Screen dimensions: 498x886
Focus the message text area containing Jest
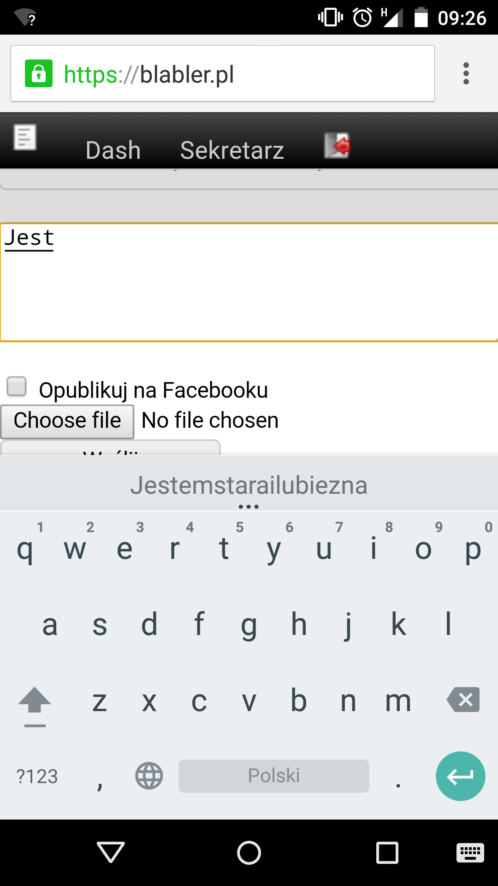pos(249,282)
